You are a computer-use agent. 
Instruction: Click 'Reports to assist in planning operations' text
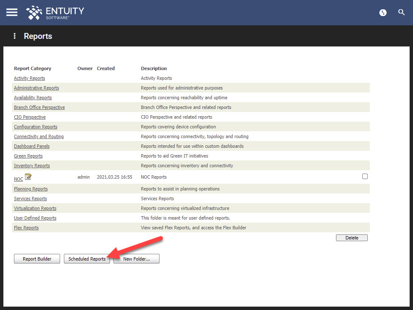point(180,189)
